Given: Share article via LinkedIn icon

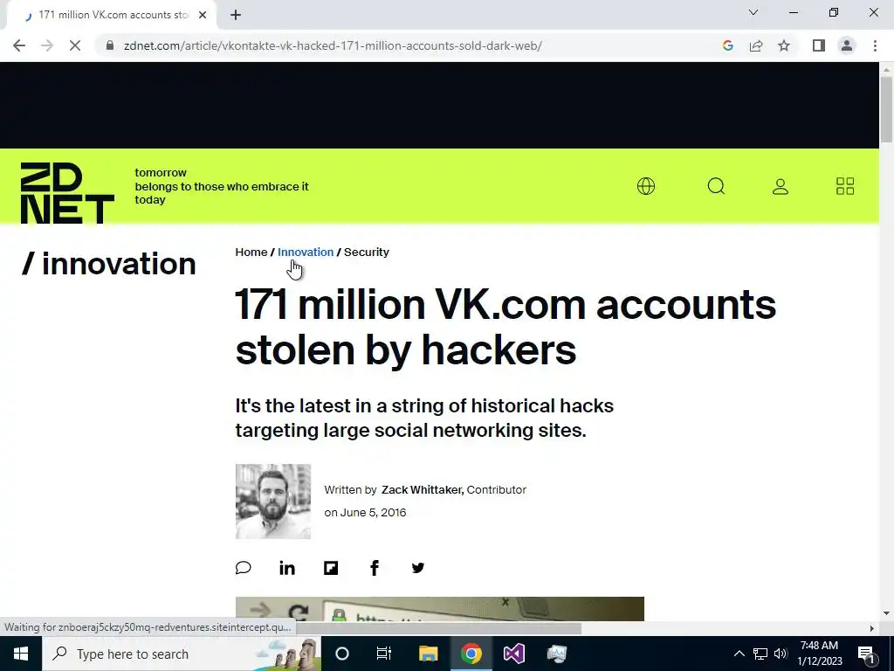Looking at the screenshot, I should (286, 568).
